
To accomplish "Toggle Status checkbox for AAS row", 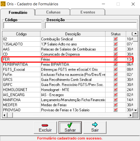I will point(116,49).
